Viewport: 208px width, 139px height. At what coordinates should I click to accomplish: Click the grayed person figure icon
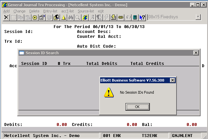[99, 18]
